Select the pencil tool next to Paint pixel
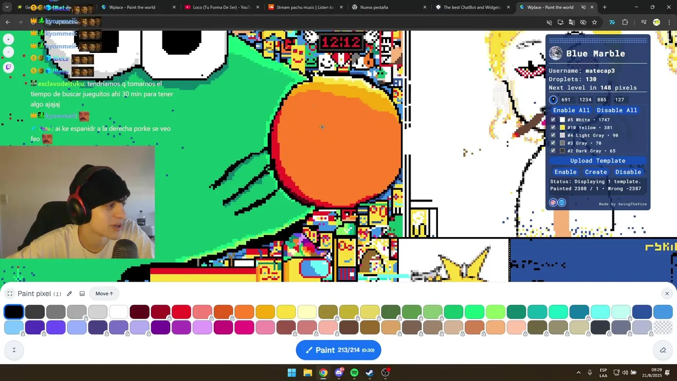This screenshot has height=381, width=677. coord(69,294)
